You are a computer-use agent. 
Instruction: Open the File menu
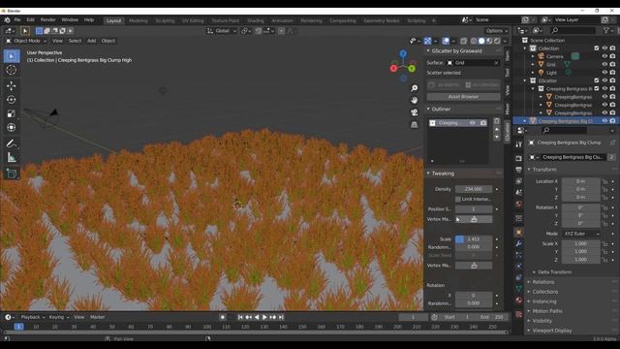coord(17,19)
